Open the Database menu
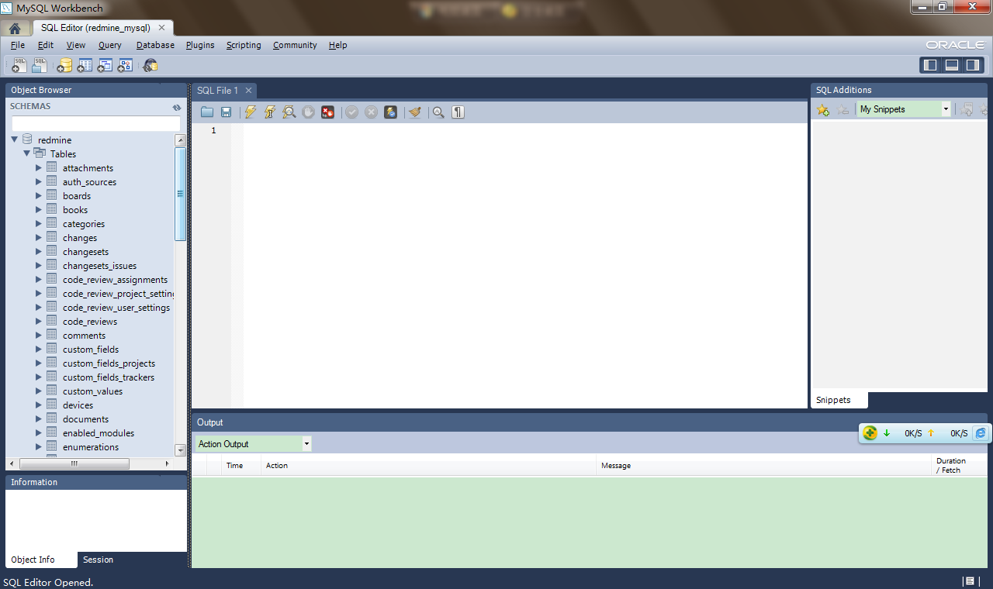This screenshot has width=993, height=589. pyautogui.click(x=155, y=45)
